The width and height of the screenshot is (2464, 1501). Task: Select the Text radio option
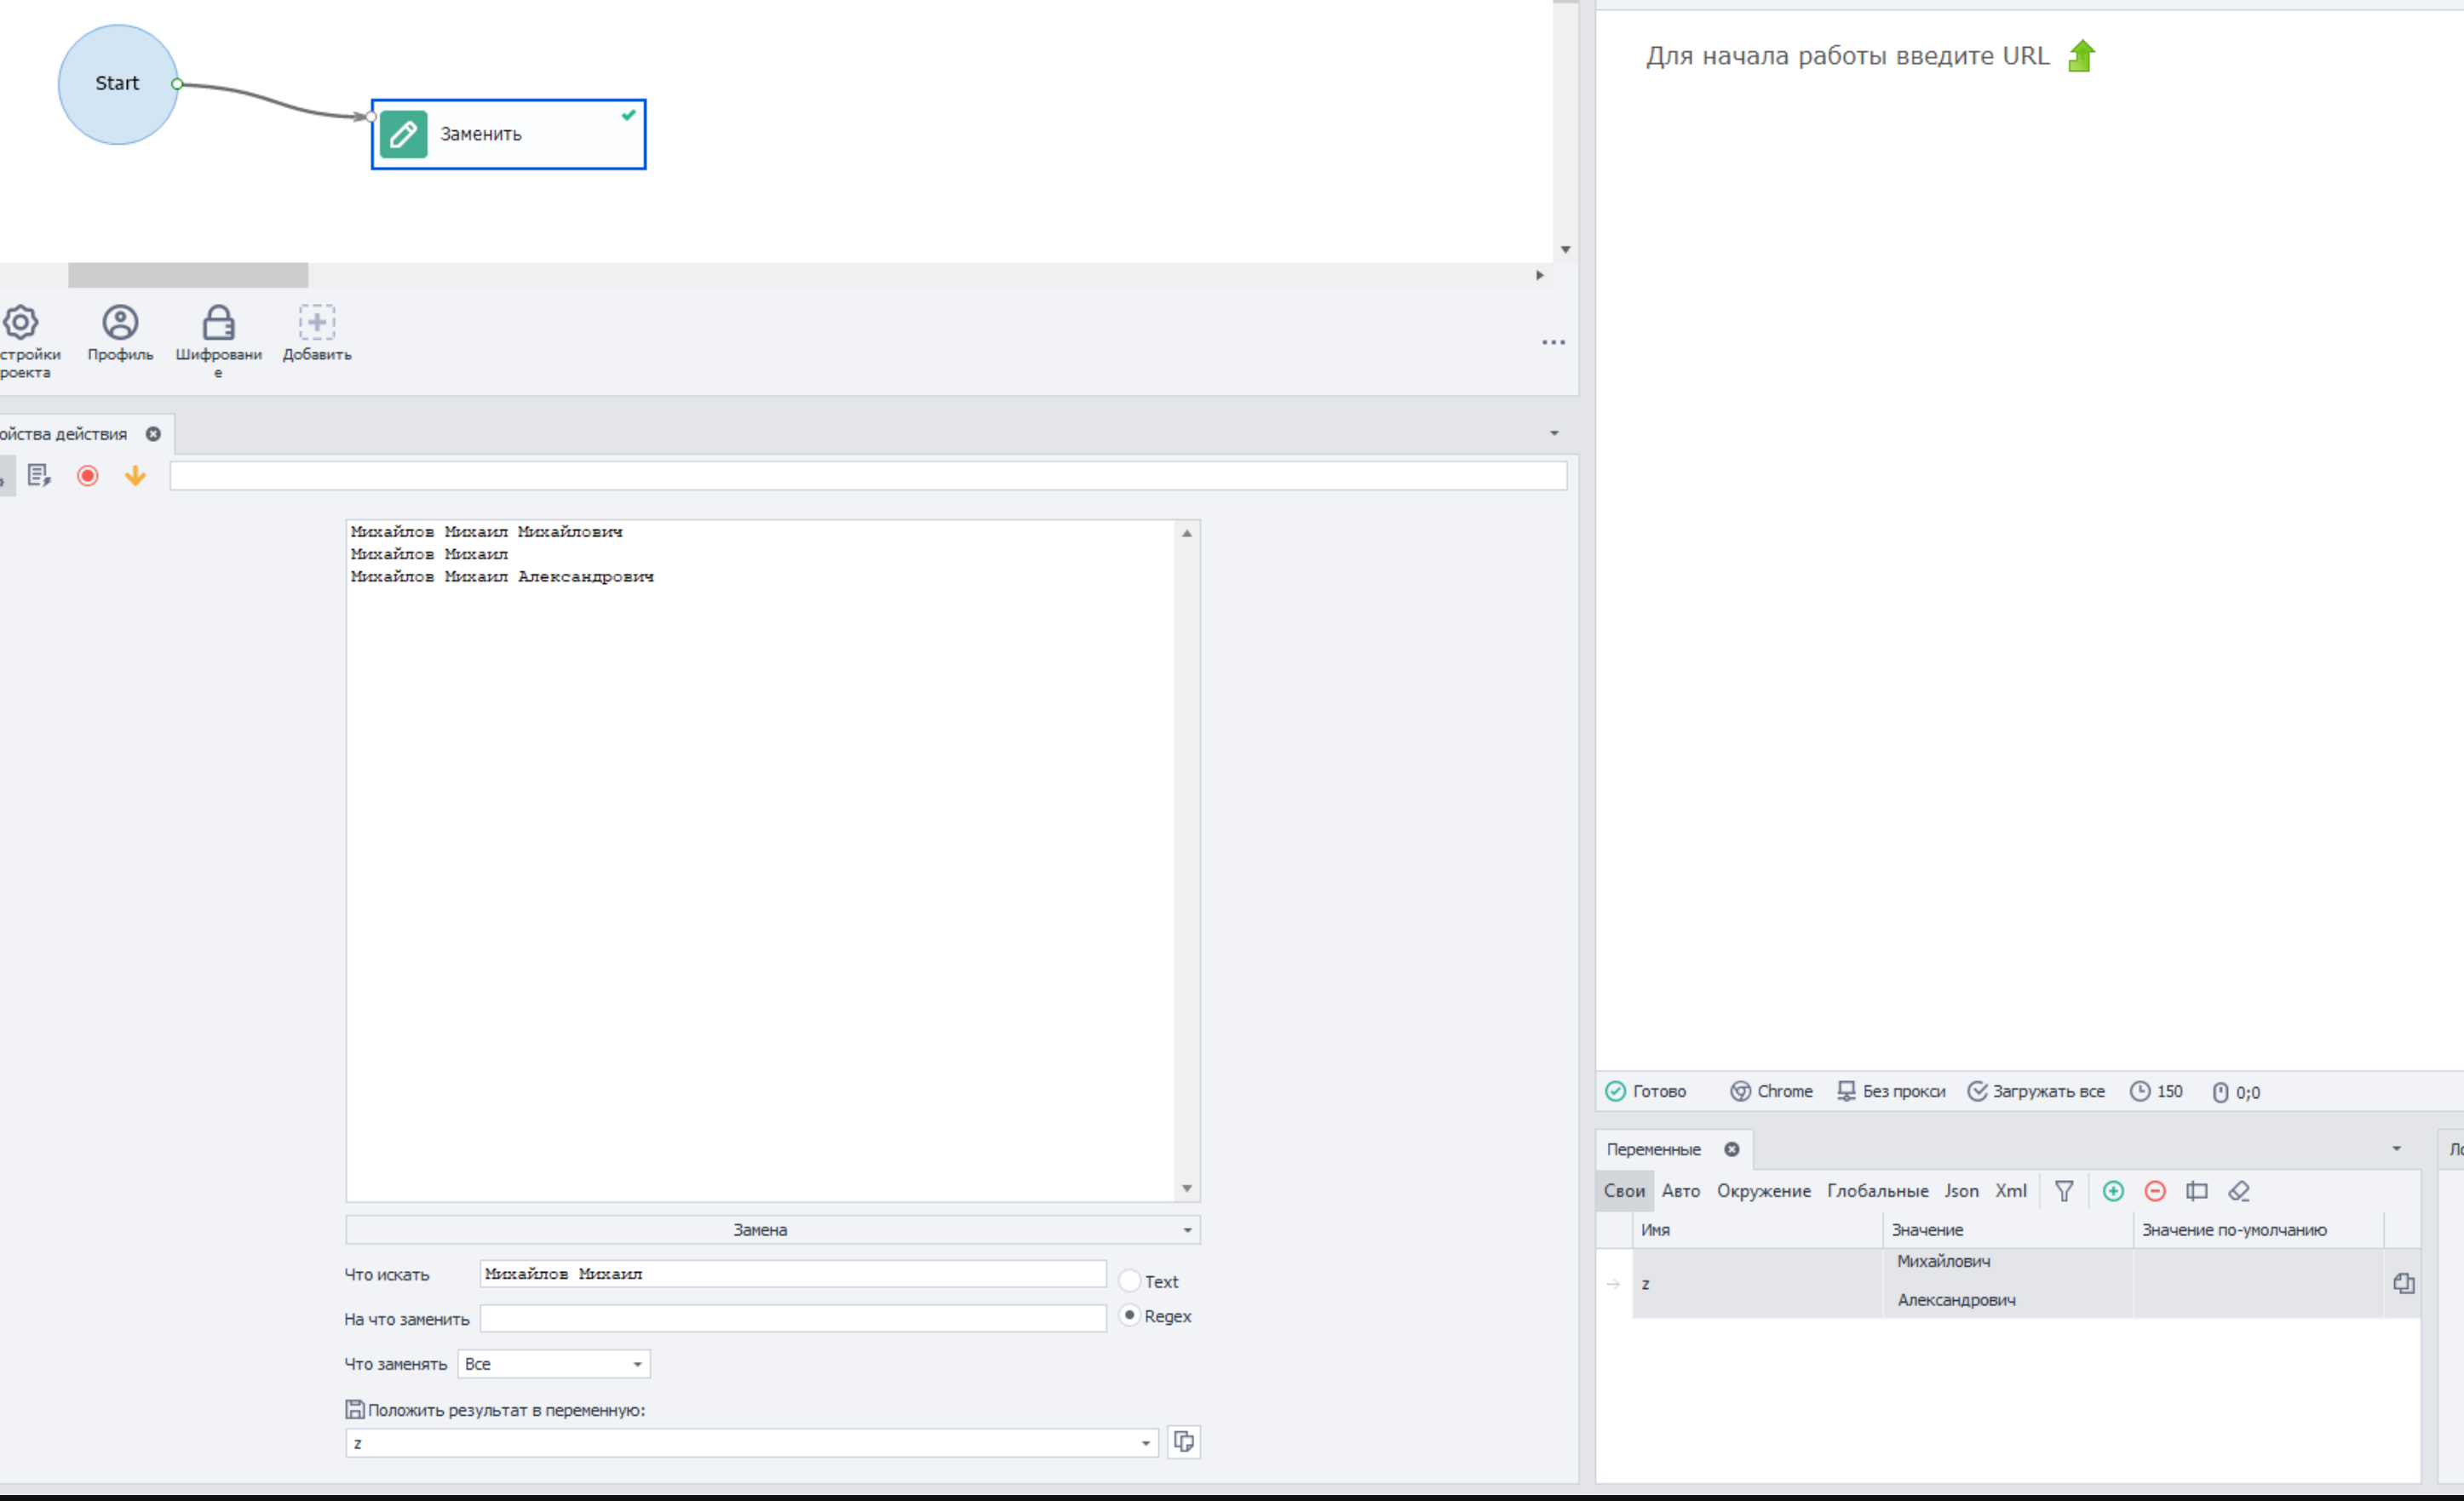coord(1129,1281)
